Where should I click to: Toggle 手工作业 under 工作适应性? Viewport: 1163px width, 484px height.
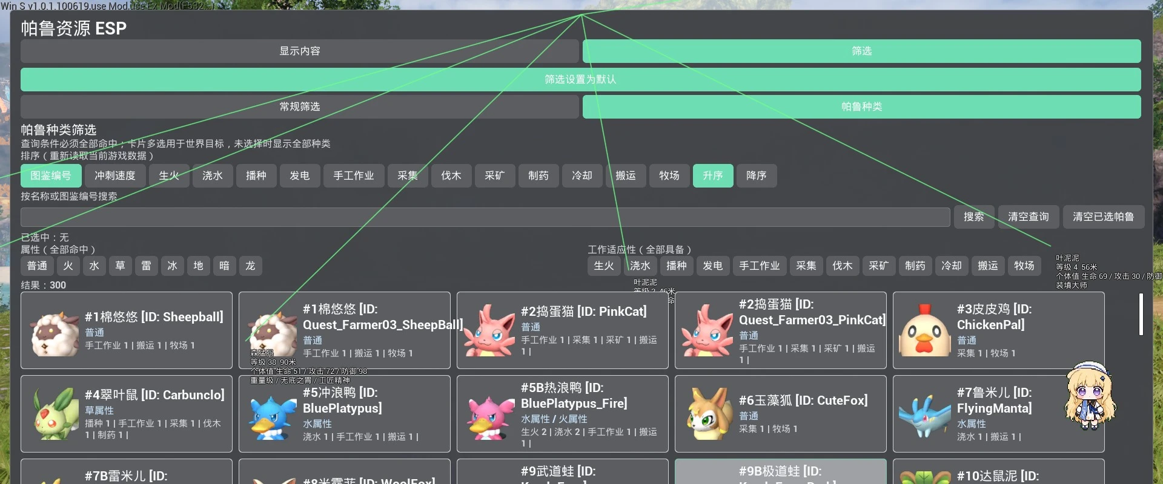tap(760, 266)
